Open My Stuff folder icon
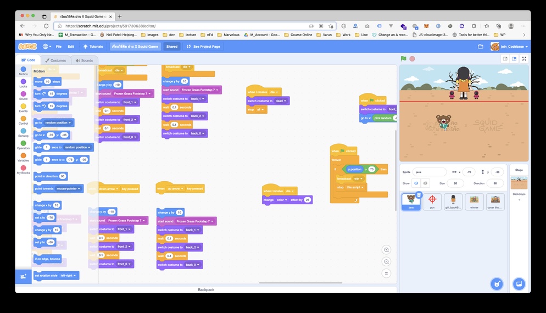Image resolution: width=546 pixels, height=313 pixels. pyautogui.click(x=481, y=46)
